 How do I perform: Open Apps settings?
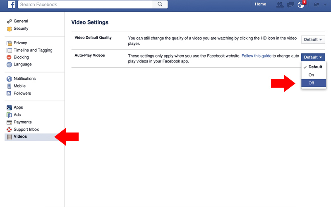pyautogui.click(x=18, y=107)
